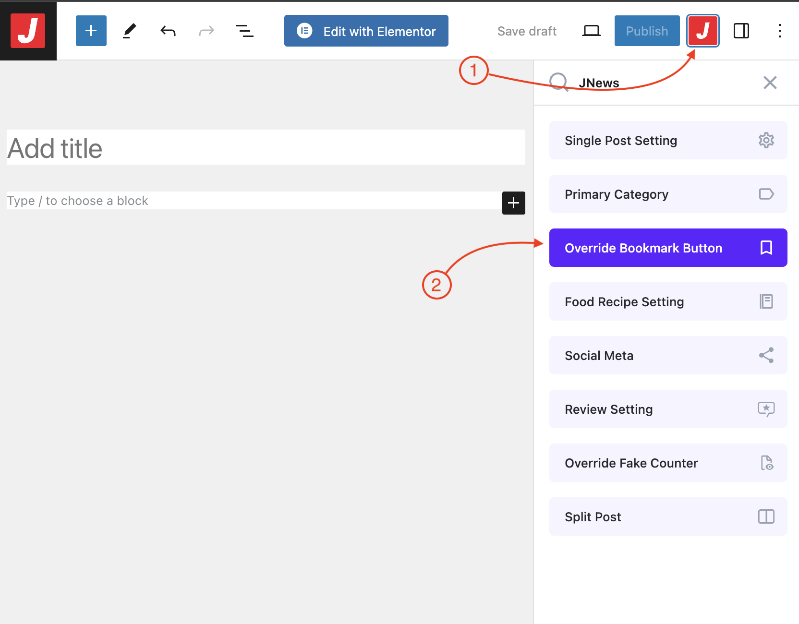Open Single Post Setting section
The width and height of the screenshot is (799, 624).
(668, 140)
